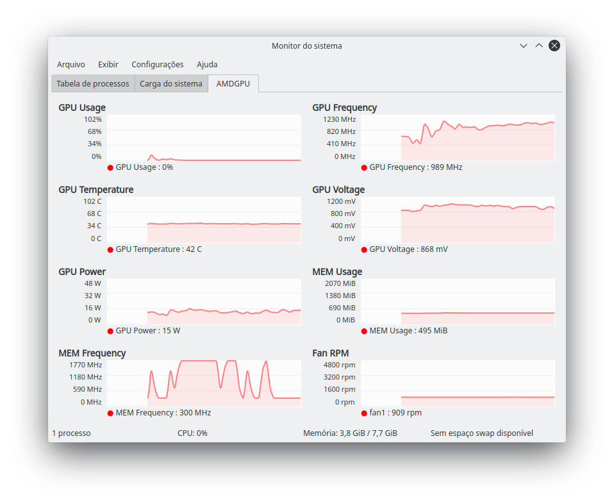The image size is (614, 502).
Task: Click the GPU Voltage graph area
Action: click(x=458, y=220)
